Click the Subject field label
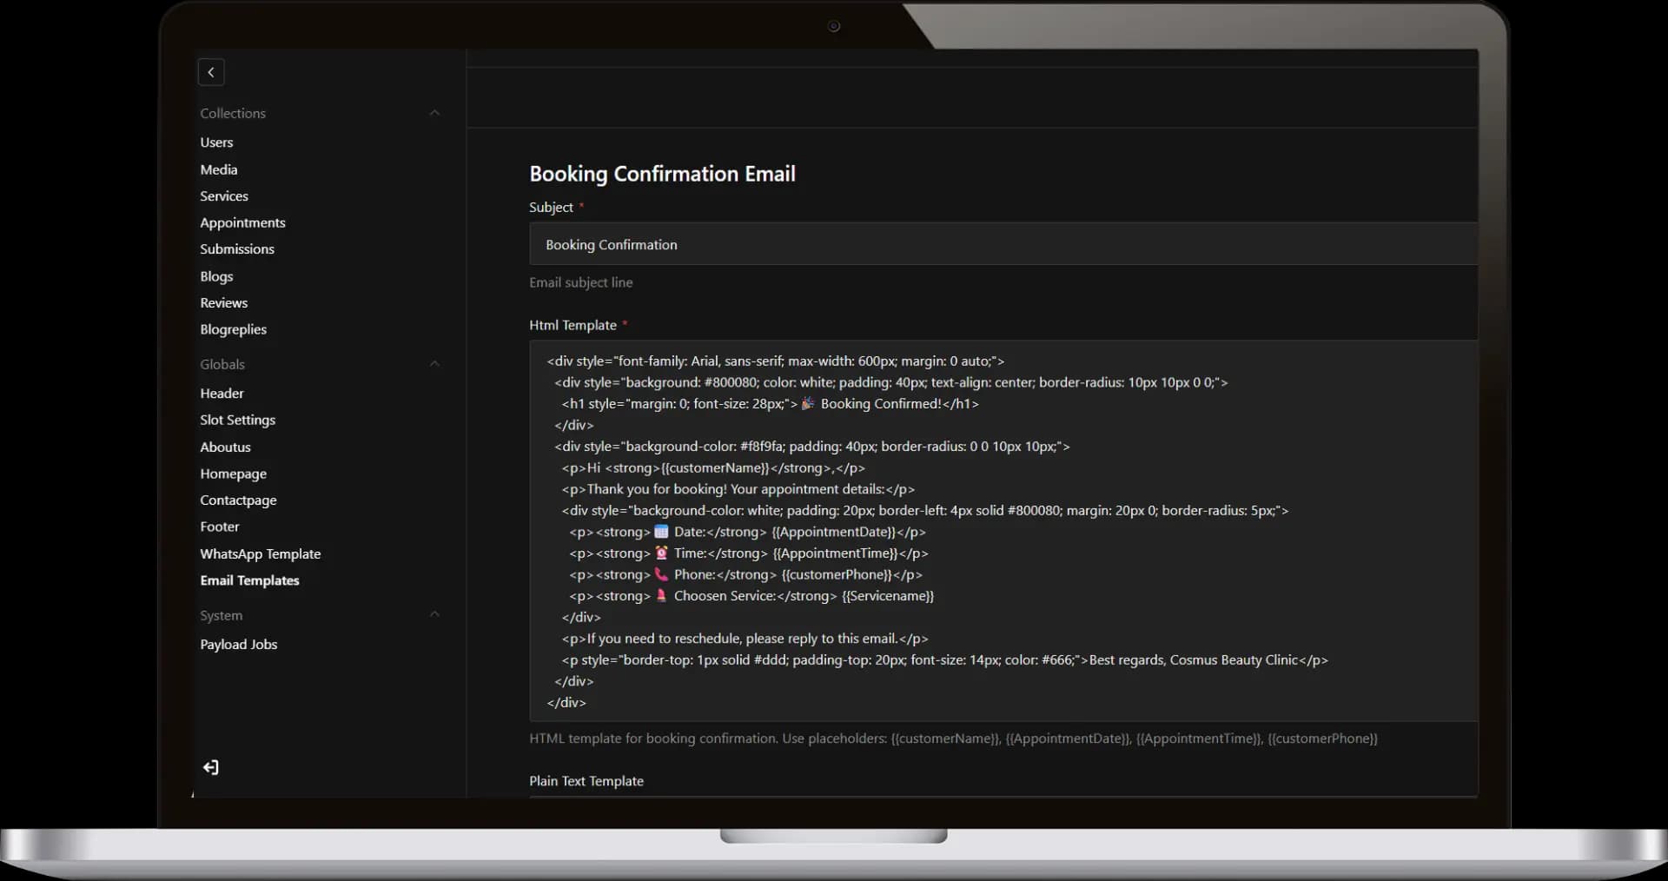Image resolution: width=1668 pixels, height=881 pixels. click(551, 207)
